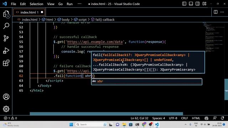Open the Accounts menu icon

coord(6,97)
